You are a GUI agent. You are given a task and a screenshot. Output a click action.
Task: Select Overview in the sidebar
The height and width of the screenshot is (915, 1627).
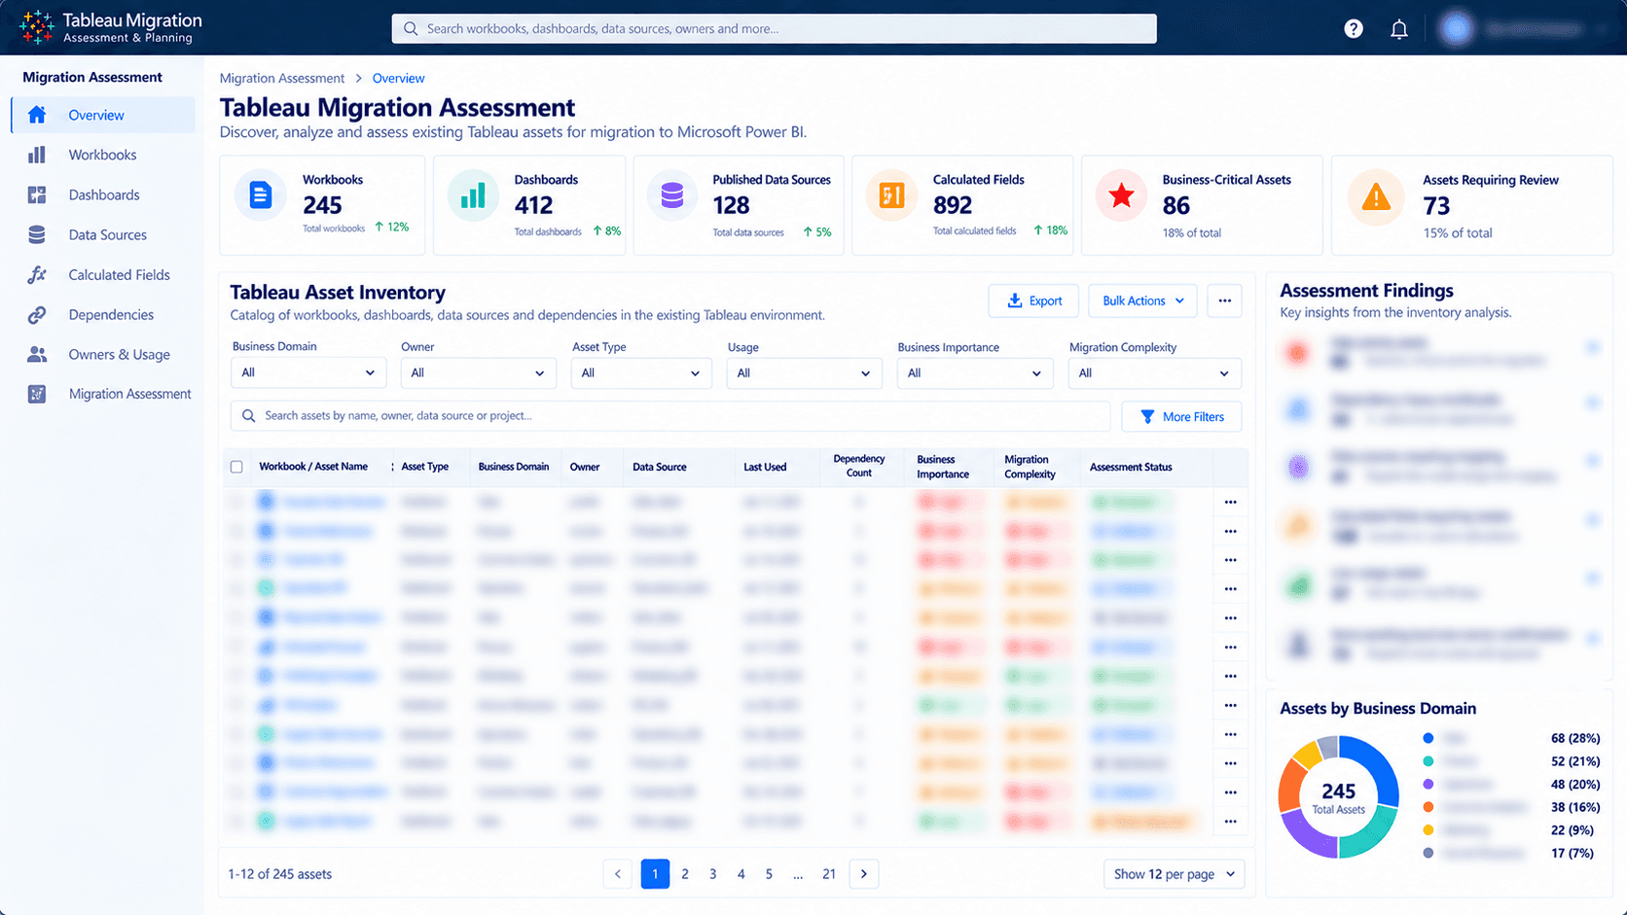103,115
